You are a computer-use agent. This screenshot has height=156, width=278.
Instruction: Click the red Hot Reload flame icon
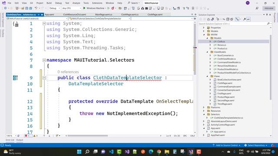point(113,8)
